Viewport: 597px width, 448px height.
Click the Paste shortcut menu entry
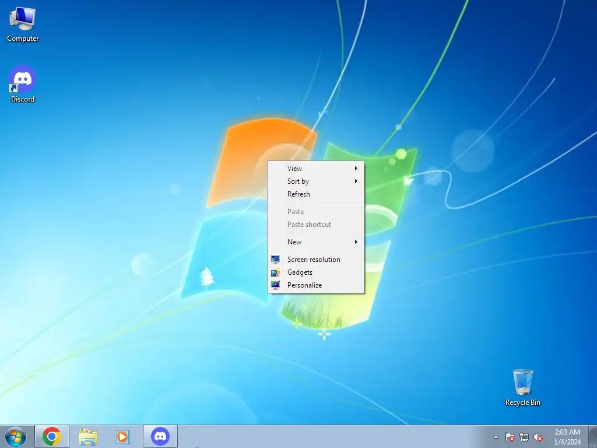pos(315,225)
